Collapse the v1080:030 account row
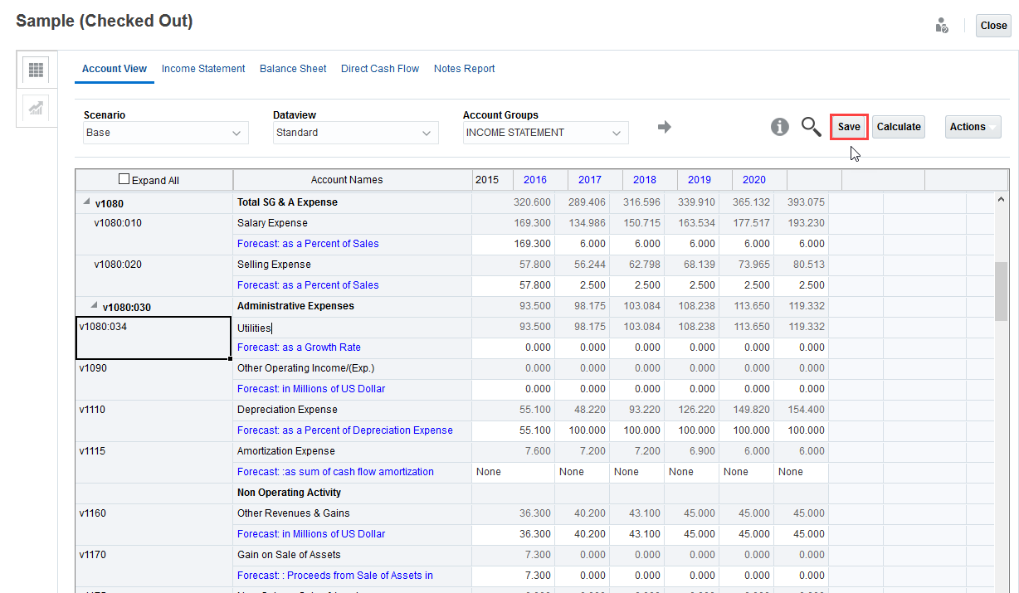Screen dimensions: 1019x593 click(94, 306)
